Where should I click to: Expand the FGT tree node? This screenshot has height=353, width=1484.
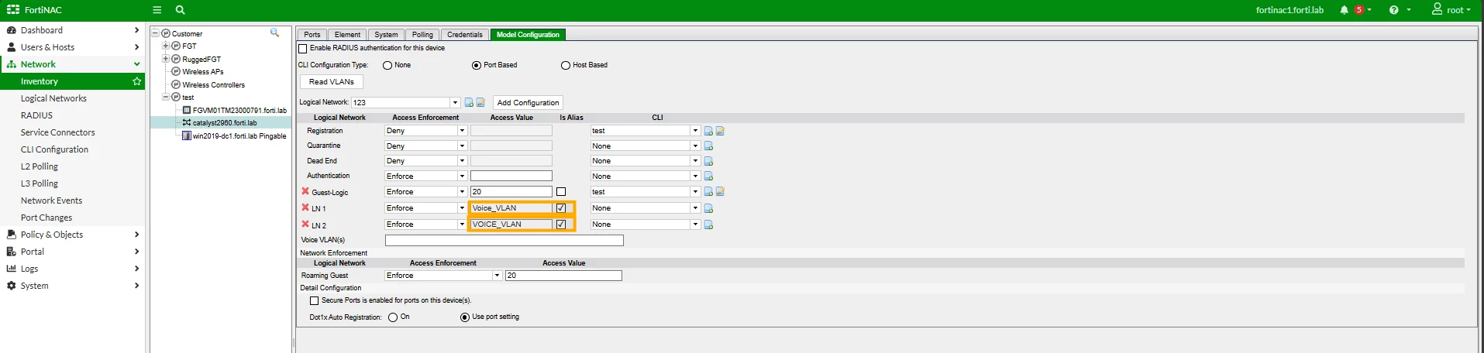click(165, 46)
